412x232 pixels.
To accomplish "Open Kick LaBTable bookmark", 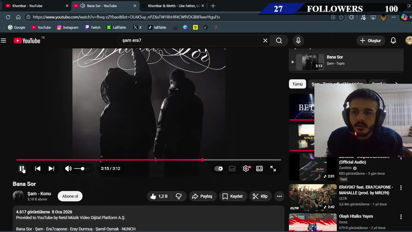I will pos(117,27).
